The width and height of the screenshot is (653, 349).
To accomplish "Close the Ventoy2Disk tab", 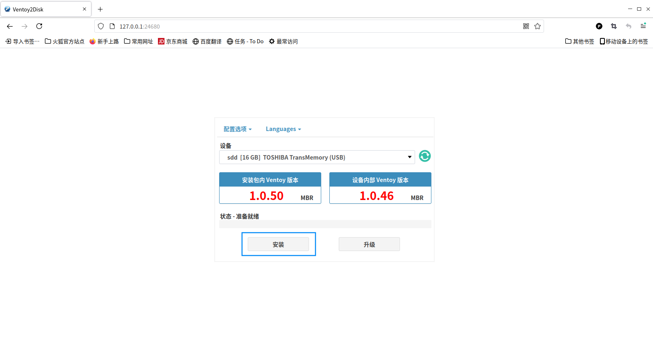I will click(x=84, y=9).
